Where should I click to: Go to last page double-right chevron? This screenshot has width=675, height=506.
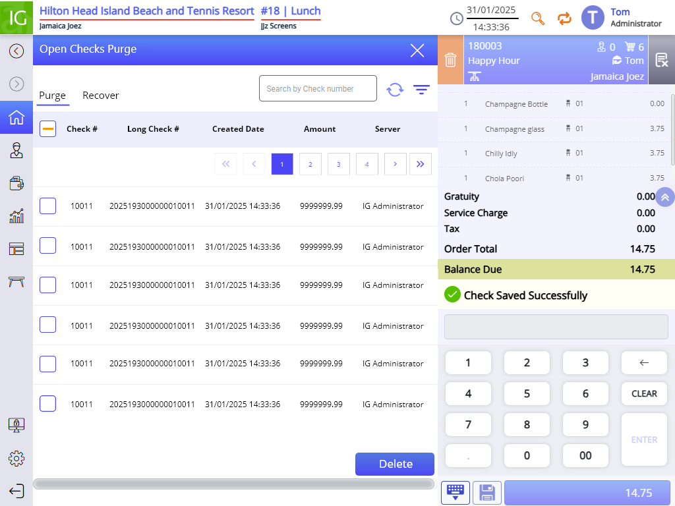point(421,164)
